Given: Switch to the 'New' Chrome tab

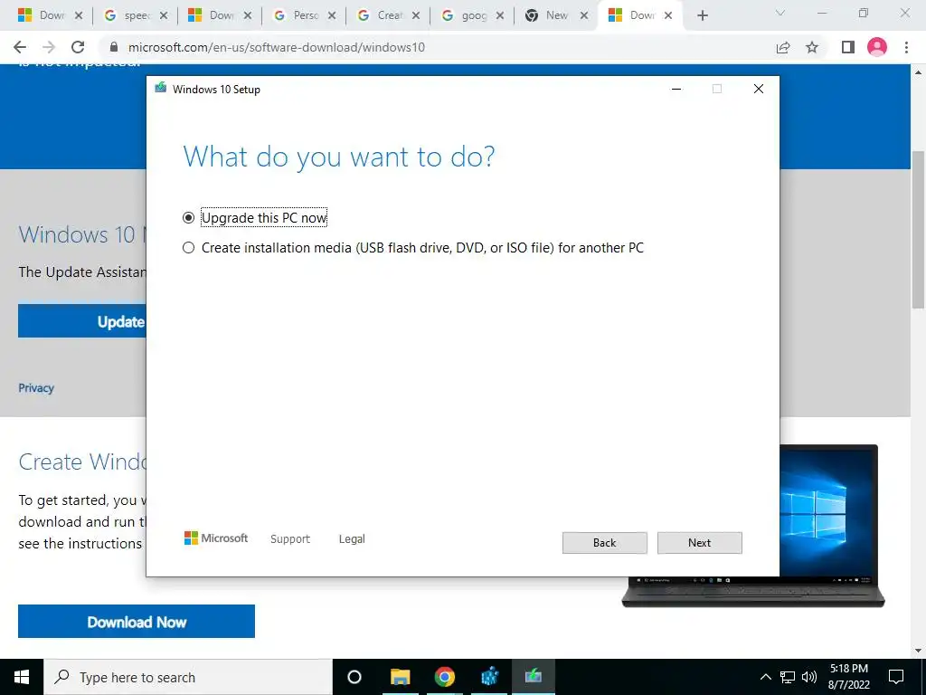Looking at the screenshot, I should click(x=556, y=15).
